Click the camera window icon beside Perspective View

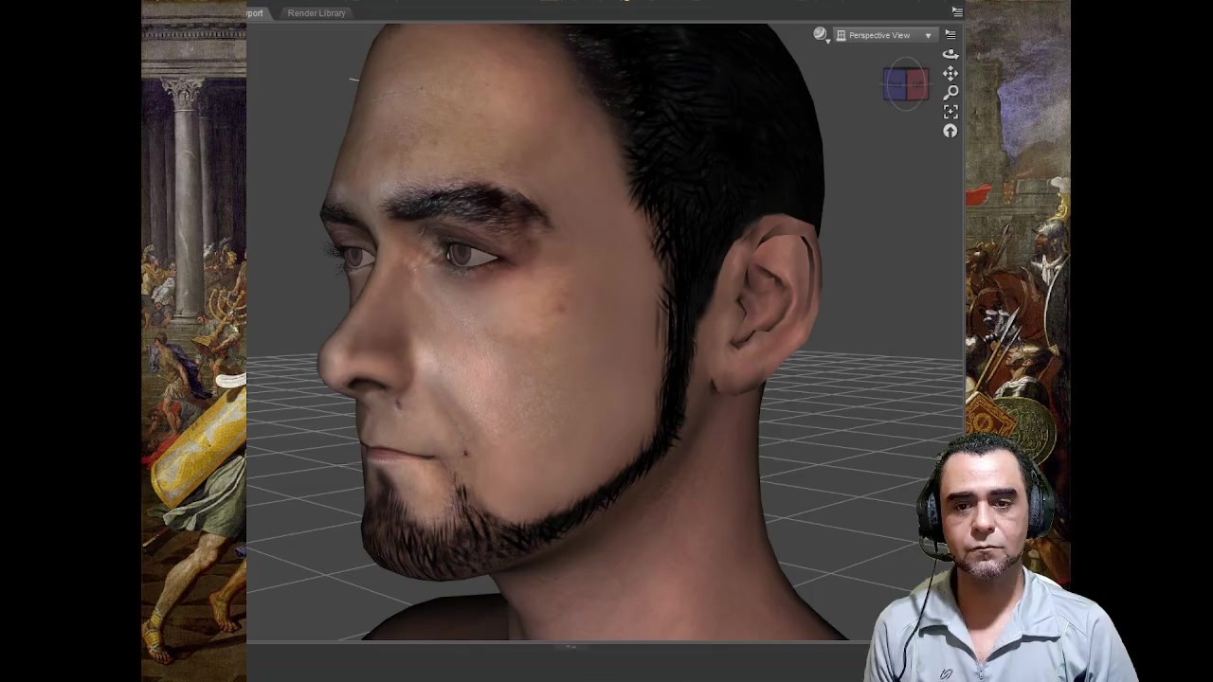coord(841,35)
